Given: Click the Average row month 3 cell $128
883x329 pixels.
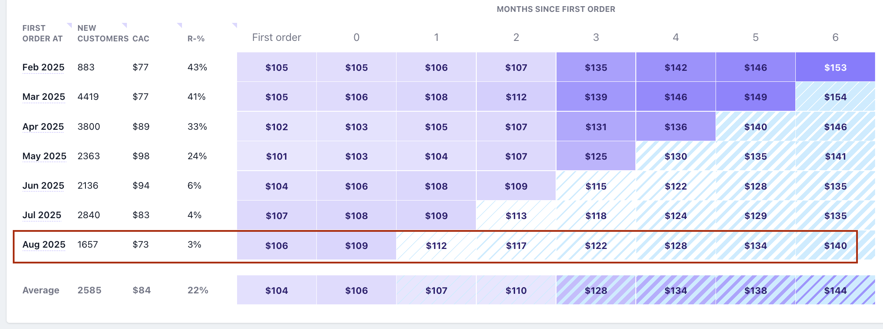Looking at the screenshot, I should (x=596, y=290).
